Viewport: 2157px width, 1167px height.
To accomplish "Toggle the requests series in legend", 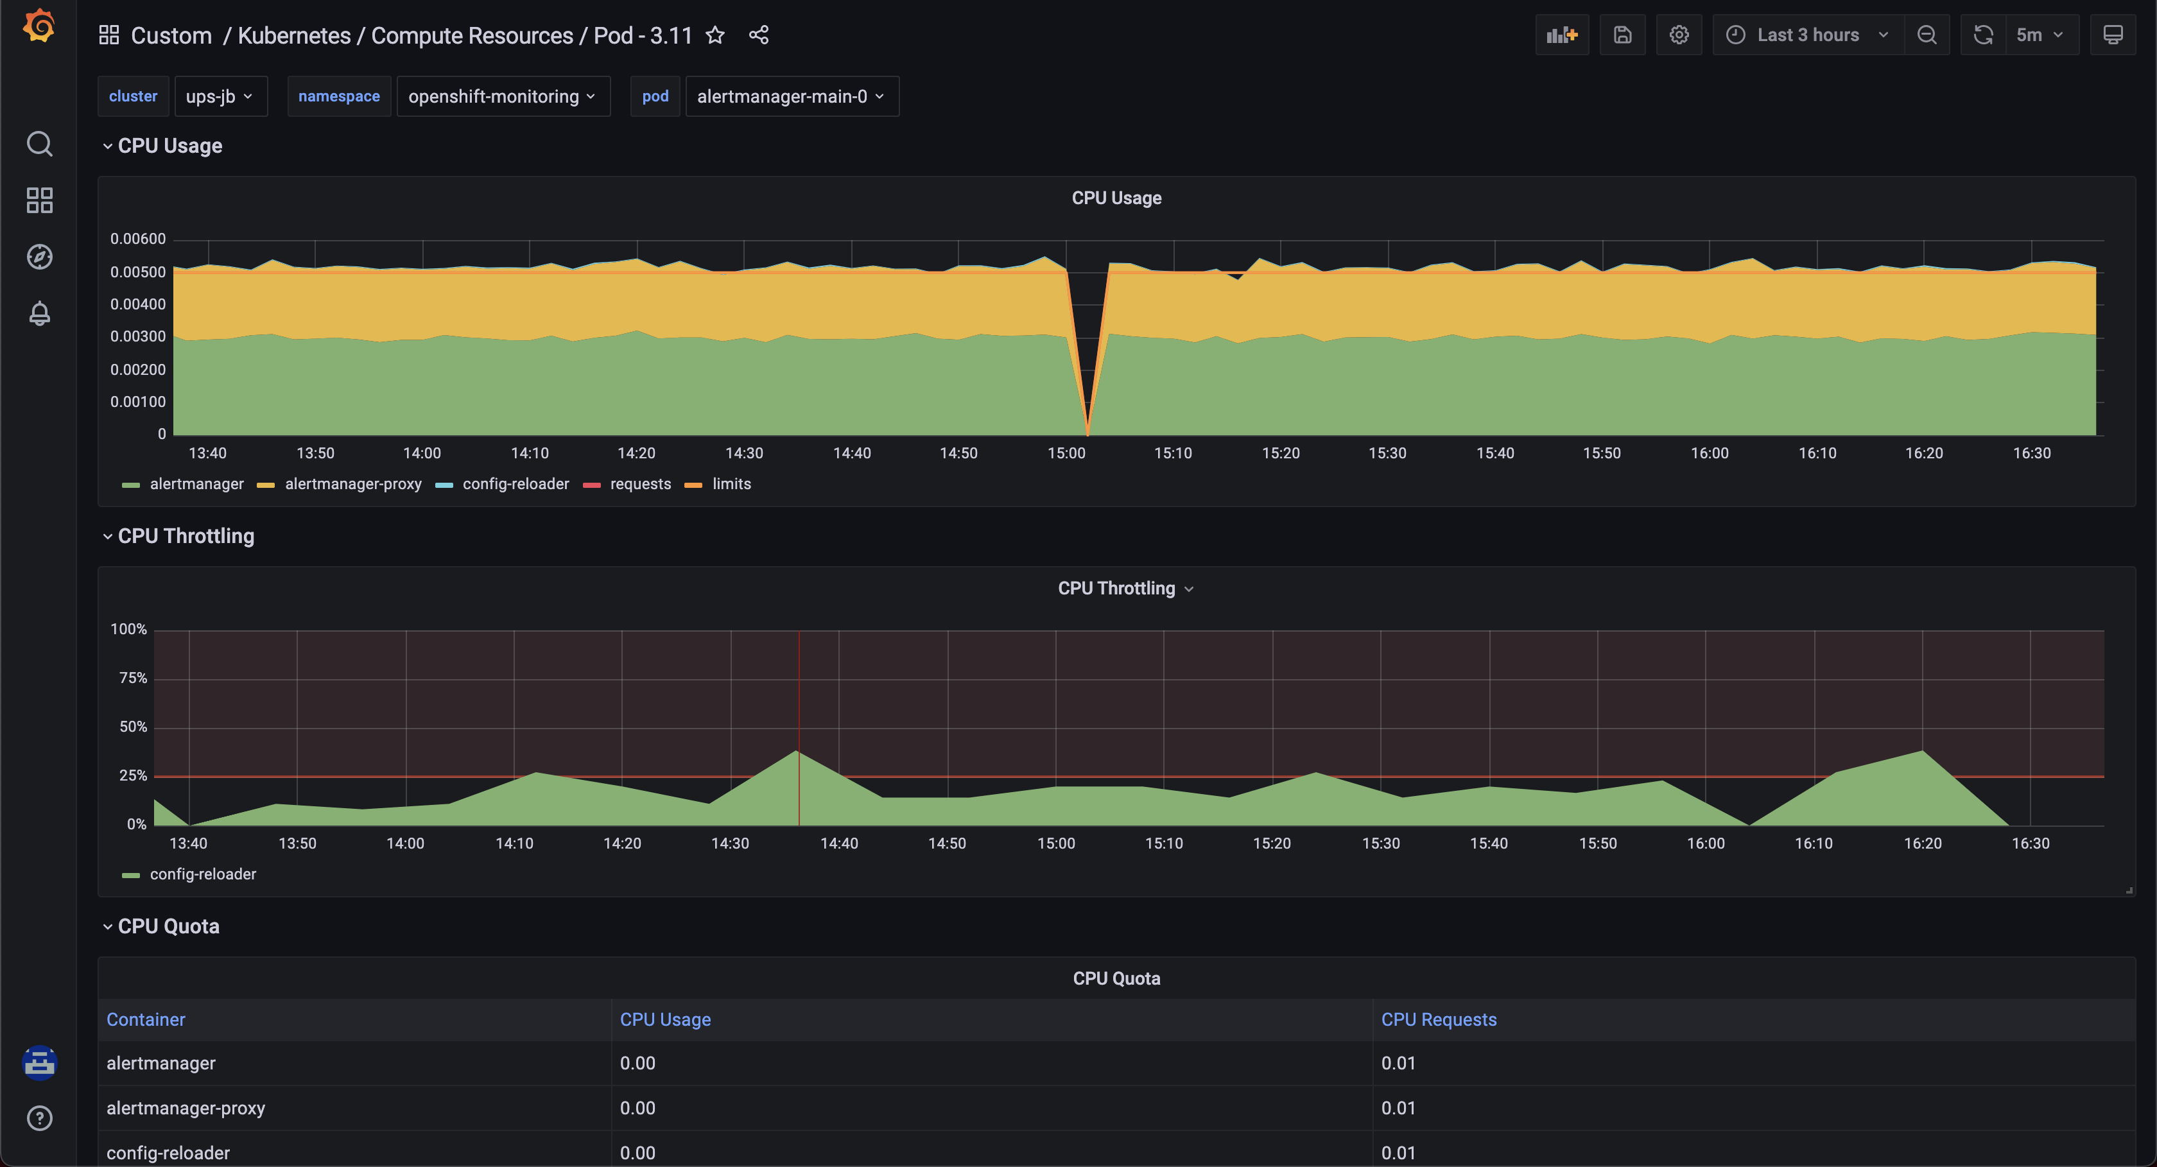I will pos(640,484).
